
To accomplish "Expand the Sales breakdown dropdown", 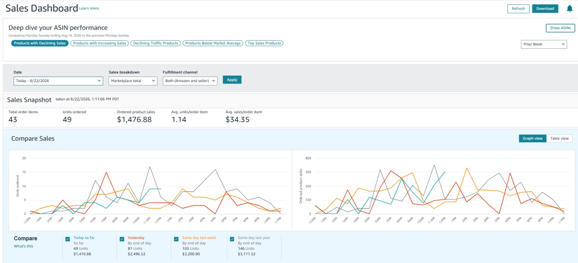I will pyautogui.click(x=133, y=81).
